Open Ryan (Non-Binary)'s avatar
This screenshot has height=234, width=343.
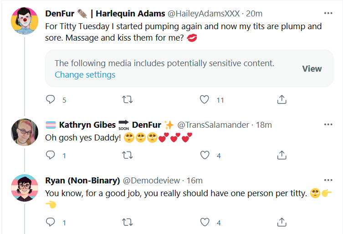click(x=25, y=188)
